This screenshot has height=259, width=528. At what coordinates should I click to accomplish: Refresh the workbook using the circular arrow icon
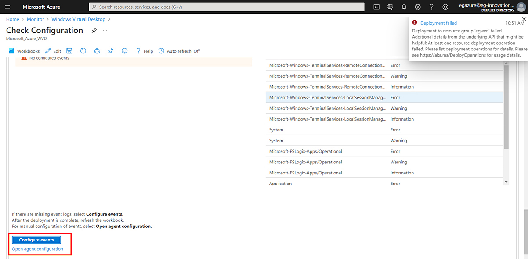pos(83,51)
